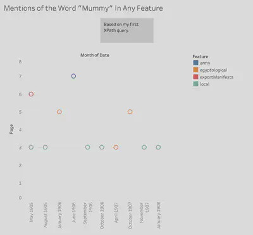
Task: Select the green point at October 1906
Action: [x=102, y=147]
